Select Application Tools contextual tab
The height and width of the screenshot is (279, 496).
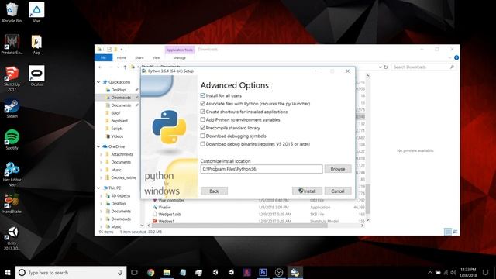pos(180,50)
